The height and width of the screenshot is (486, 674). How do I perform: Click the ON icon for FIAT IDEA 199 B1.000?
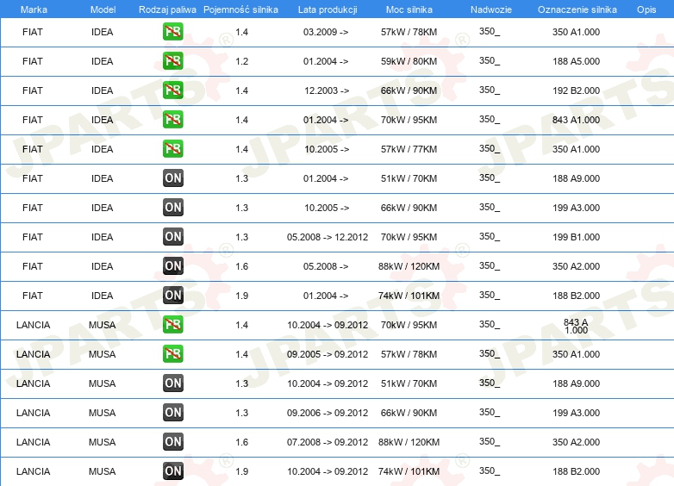pos(173,237)
